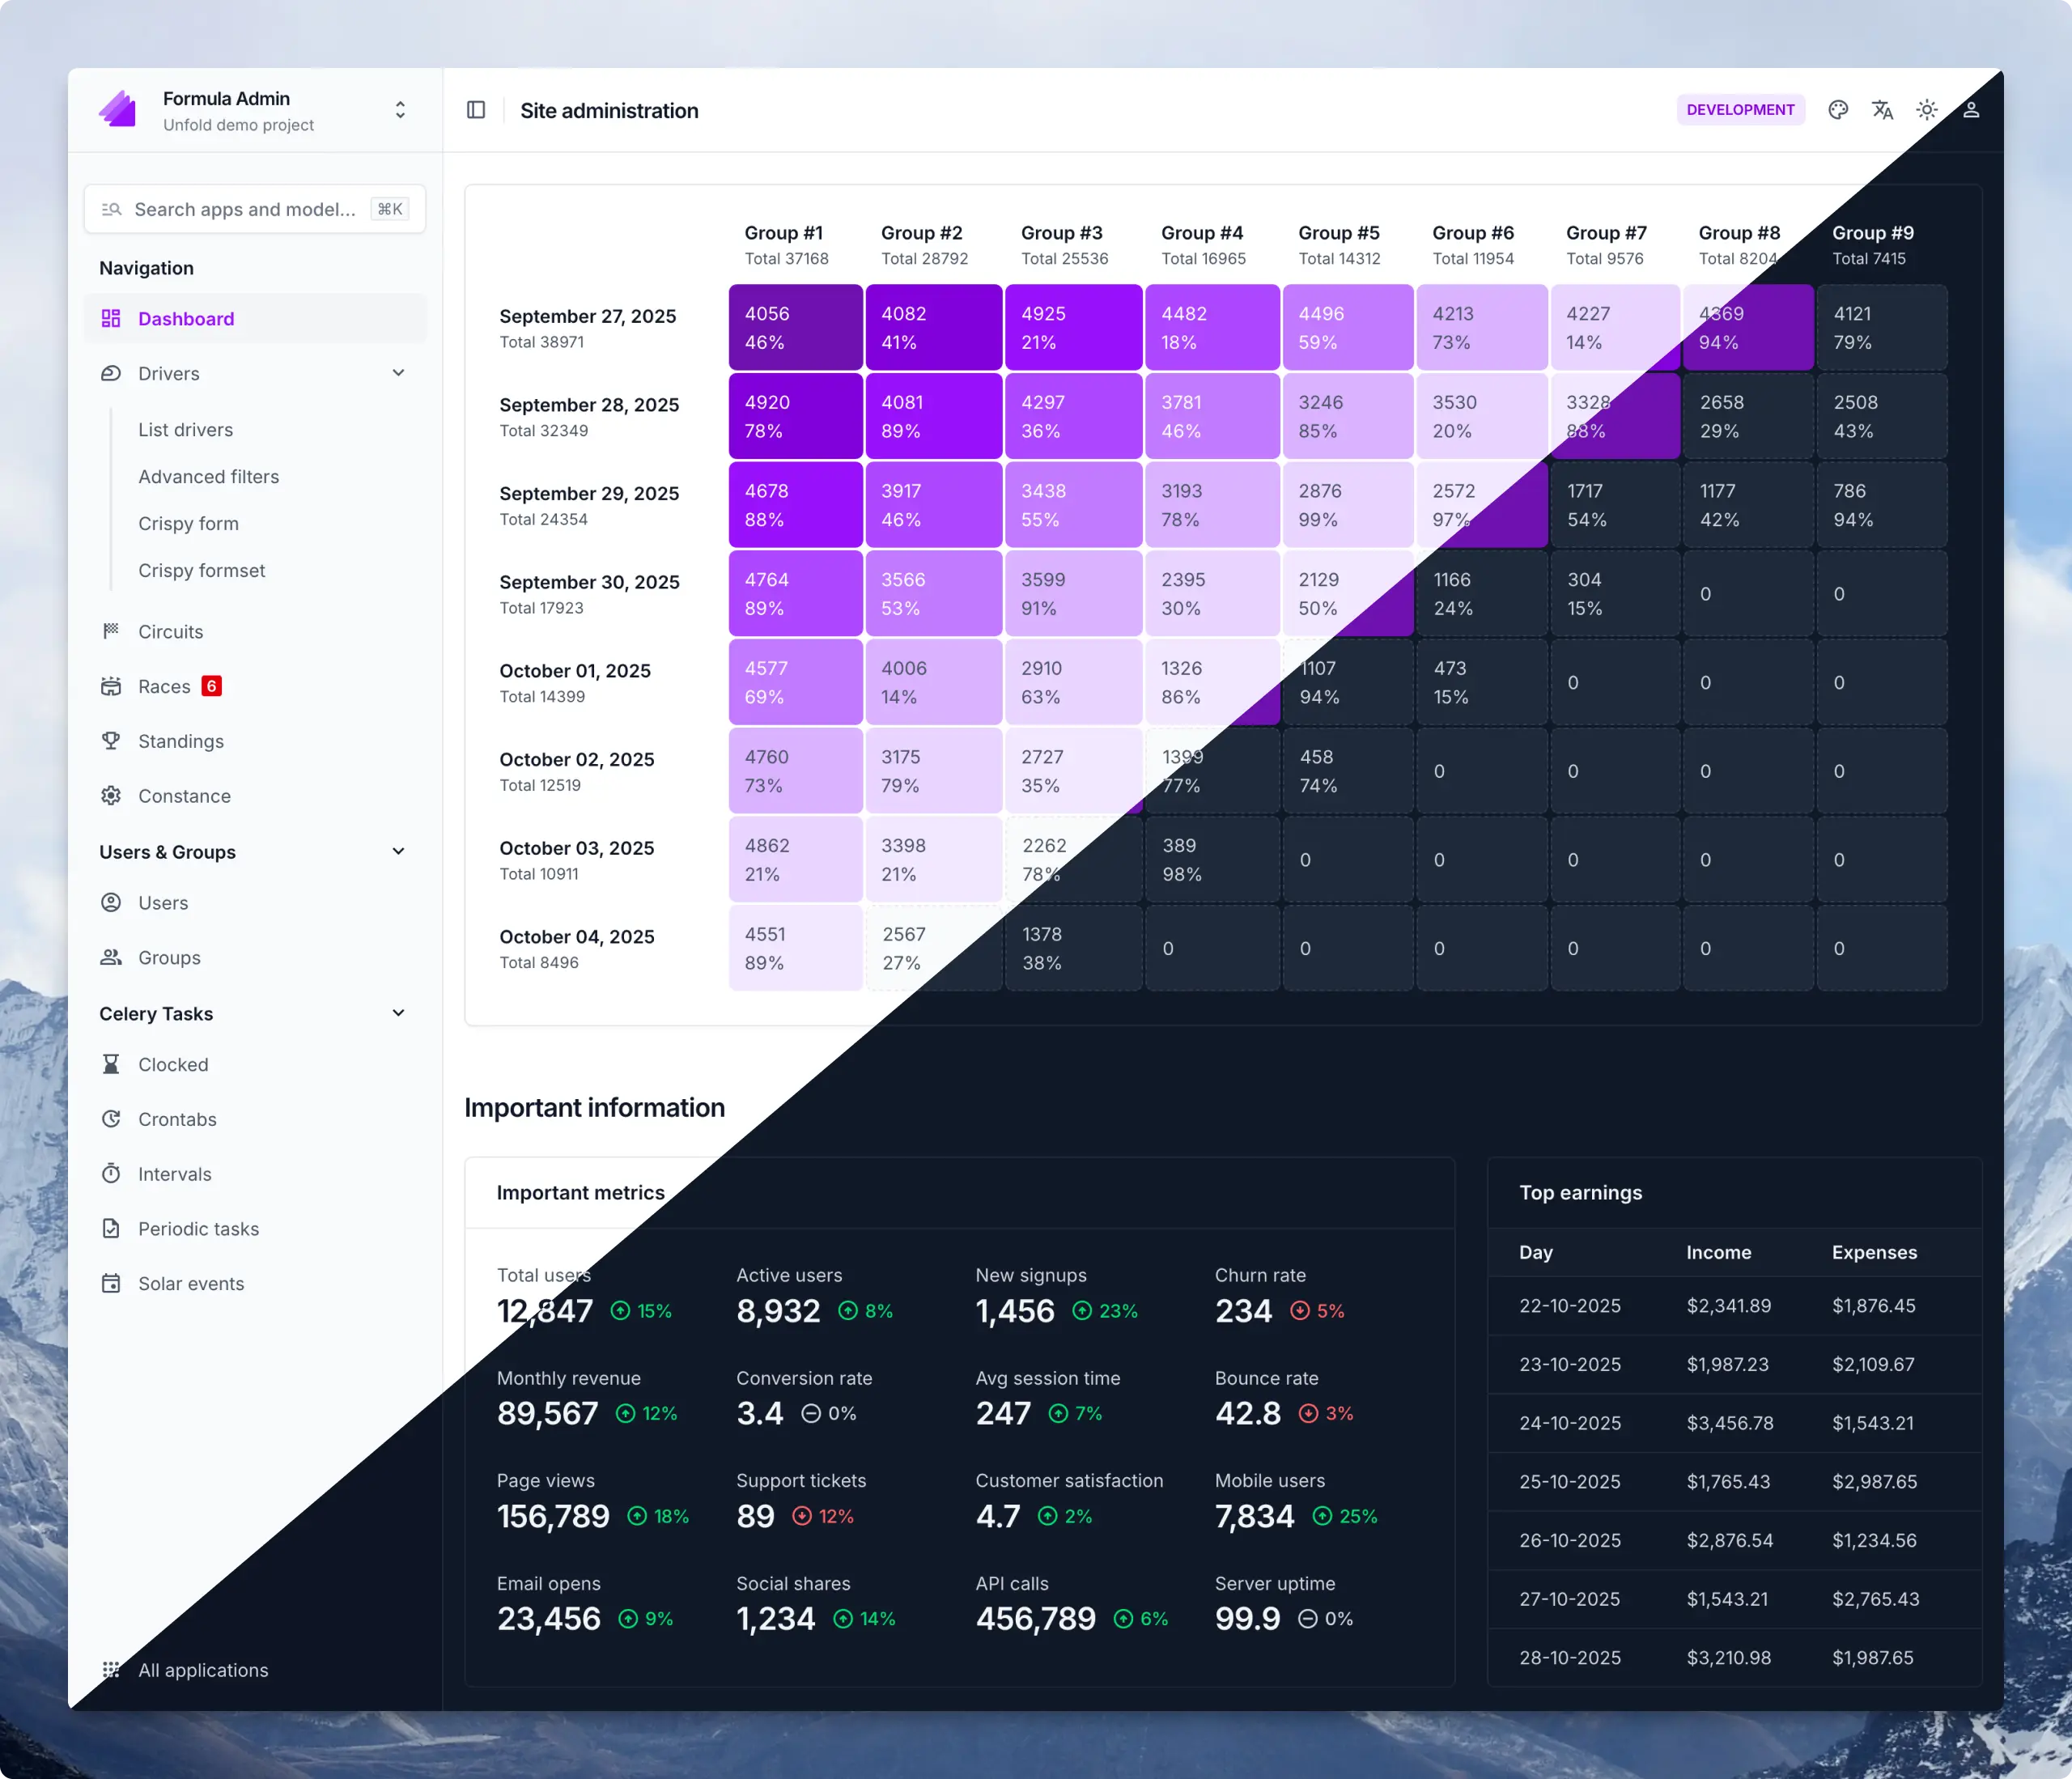2072x1779 pixels.
Task: Click the Clocked hourglass icon
Action: [x=111, y=1064]
